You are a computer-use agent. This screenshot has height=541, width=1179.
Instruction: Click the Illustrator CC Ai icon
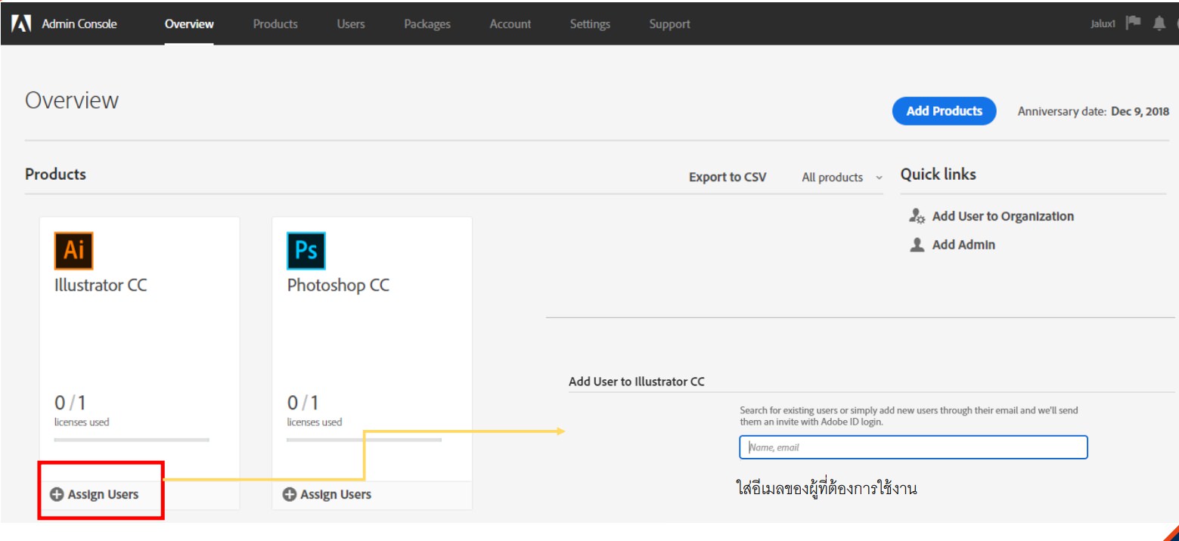(73, 251)
